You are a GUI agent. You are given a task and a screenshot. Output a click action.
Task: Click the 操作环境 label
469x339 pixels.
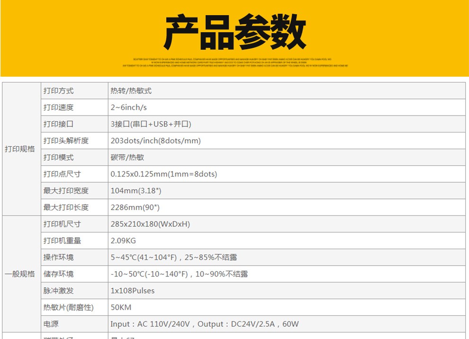(58, 258)
